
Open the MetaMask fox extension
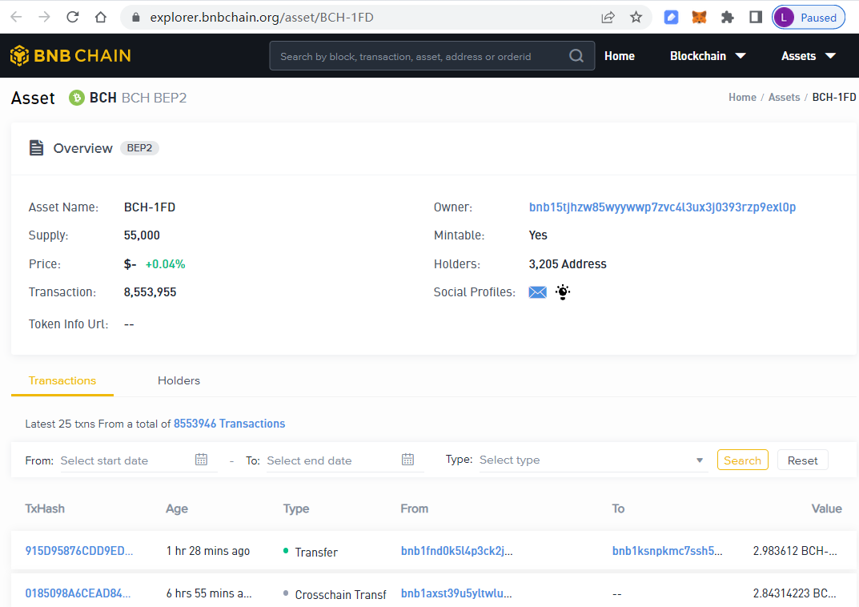point(699,18)
